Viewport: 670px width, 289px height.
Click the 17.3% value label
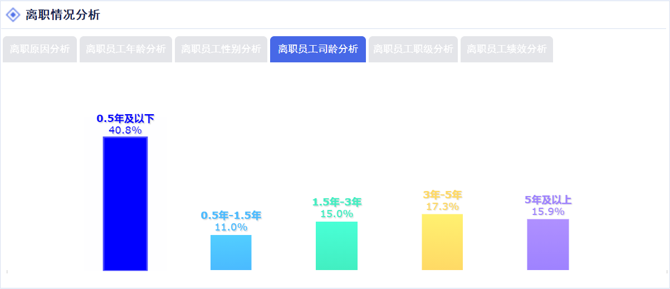pos(442,207)
